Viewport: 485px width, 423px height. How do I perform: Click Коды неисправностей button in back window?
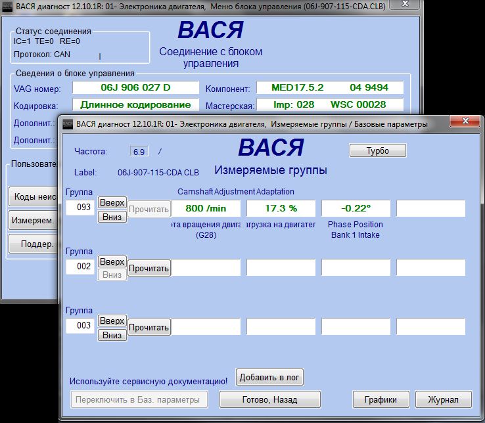tap(34, 196)
